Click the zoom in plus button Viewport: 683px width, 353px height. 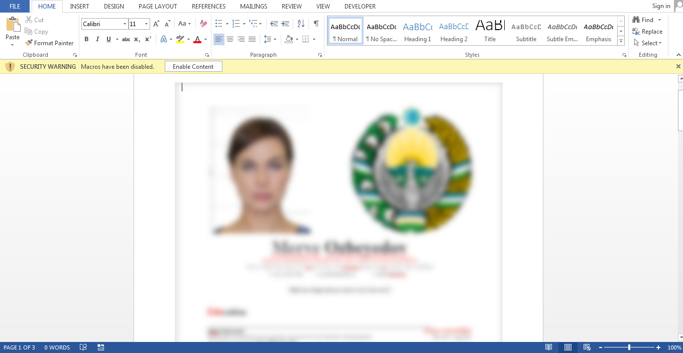(x=658, y=347)
